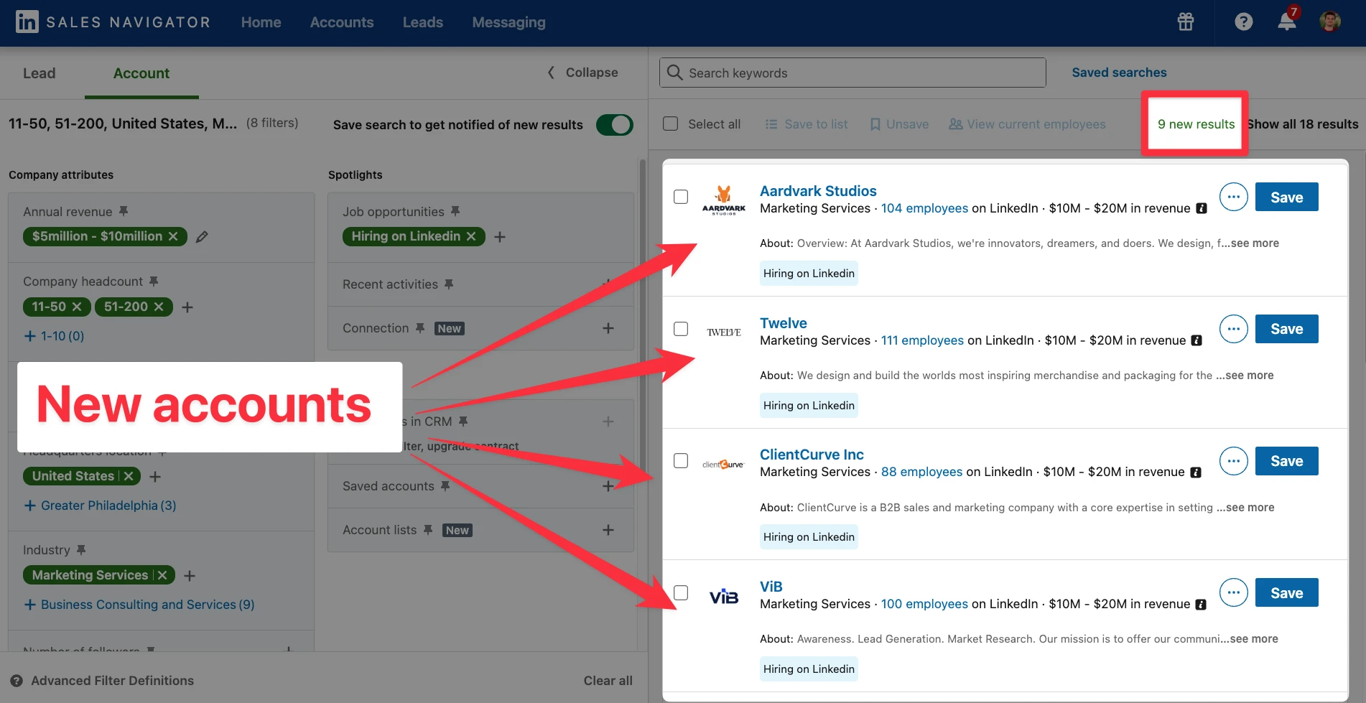View 88 employees of ClientCurve Inc
Screen dimensions: 1366x703
pyautogui.click(x=921, y=472)
